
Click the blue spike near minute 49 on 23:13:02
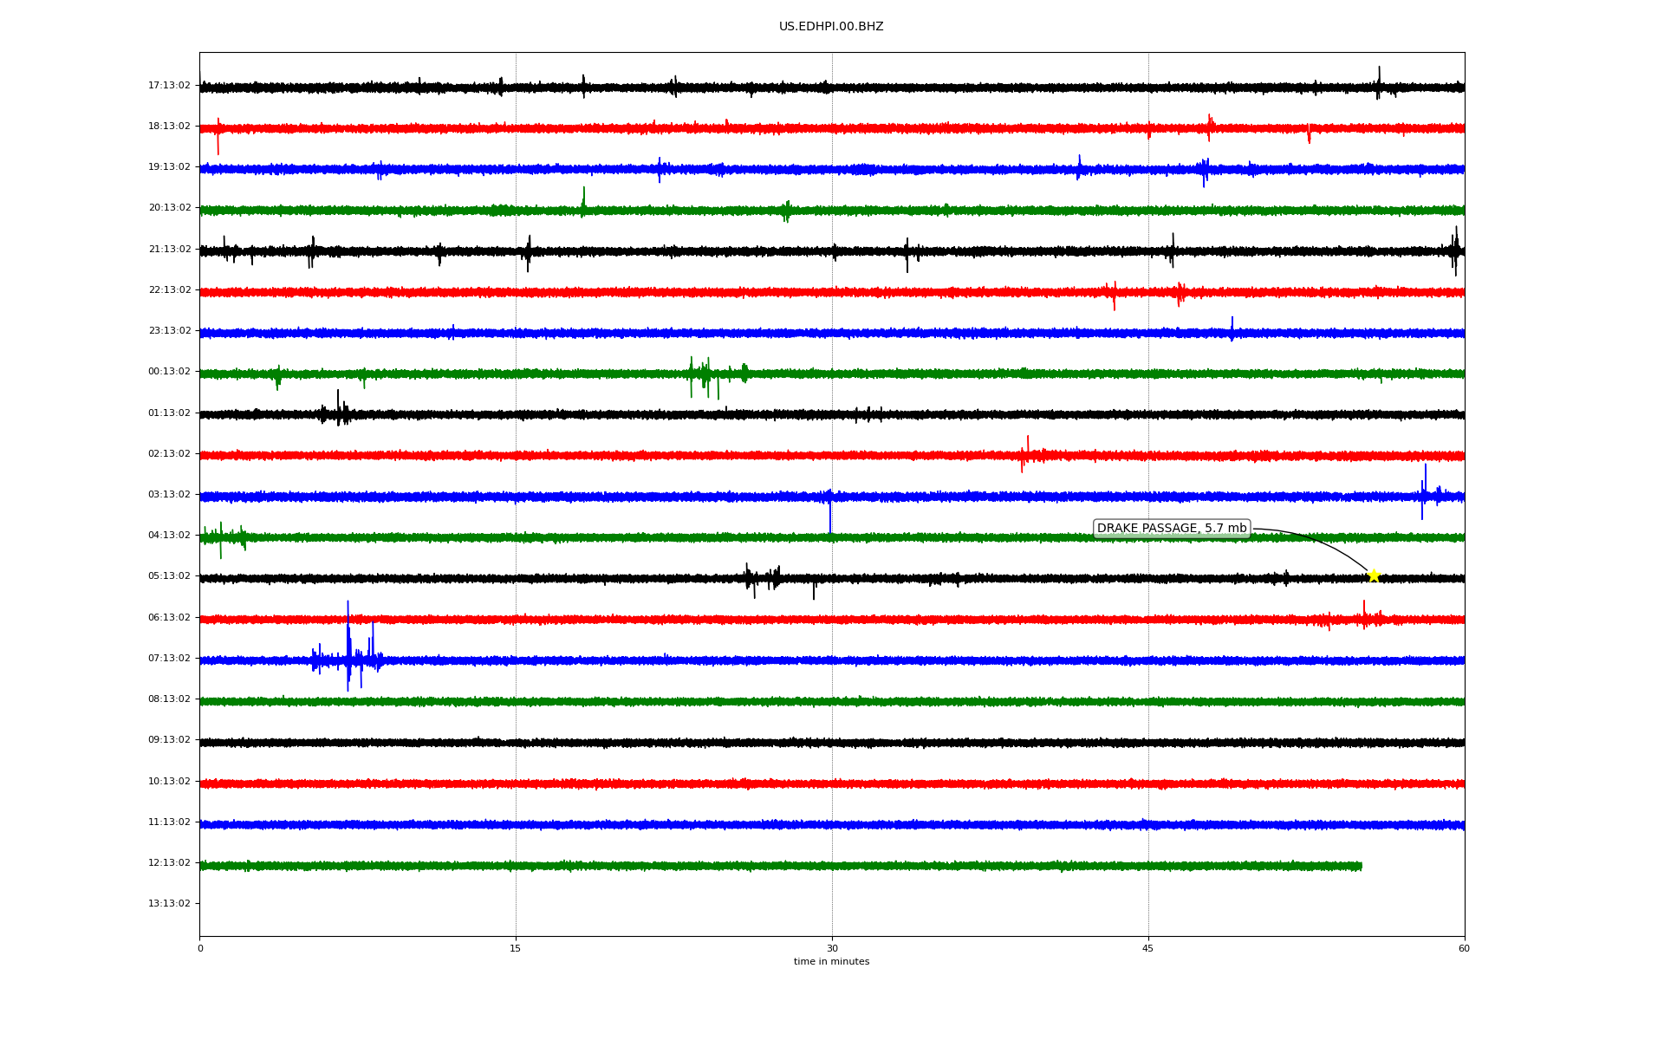pos(1232,328)
